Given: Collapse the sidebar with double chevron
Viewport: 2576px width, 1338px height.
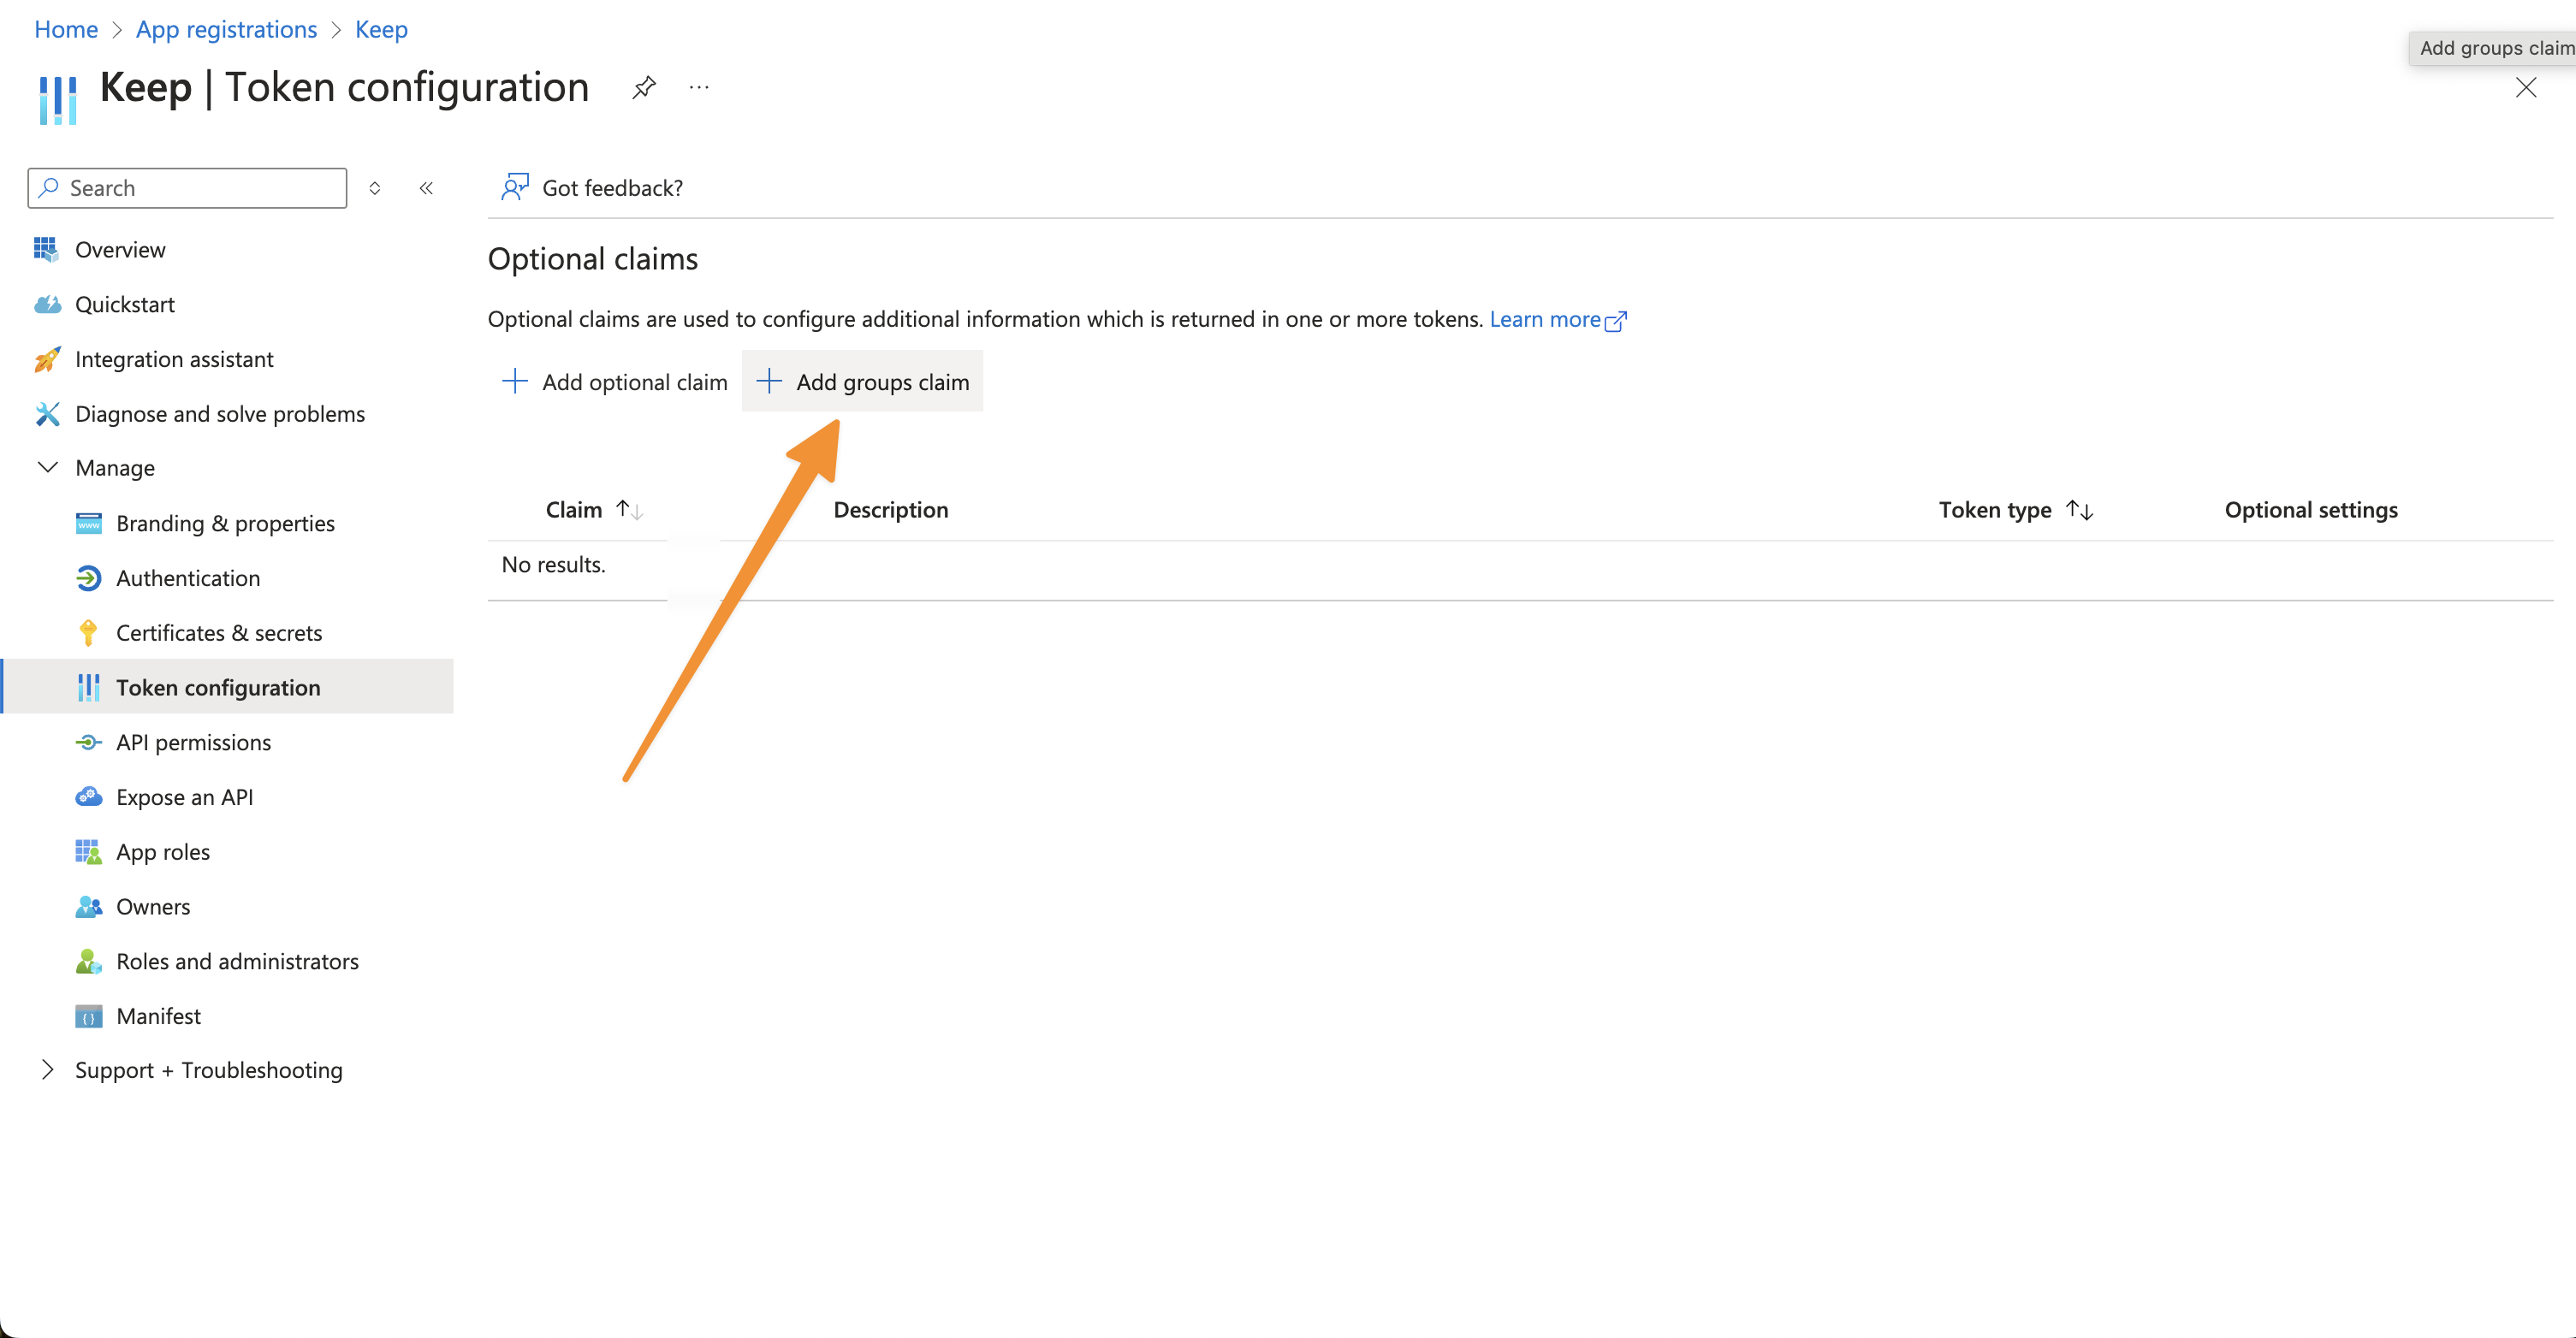Looking at the screenshot, I should 426,188.
